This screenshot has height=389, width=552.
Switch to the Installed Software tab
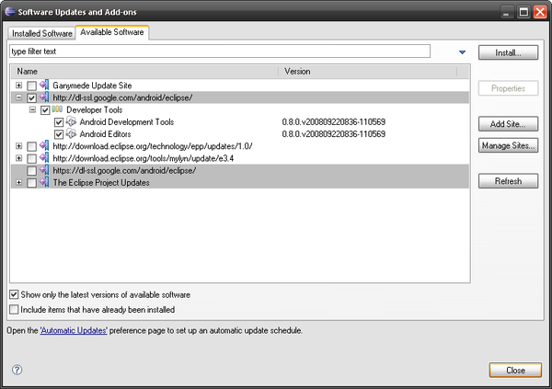point(40,33)
